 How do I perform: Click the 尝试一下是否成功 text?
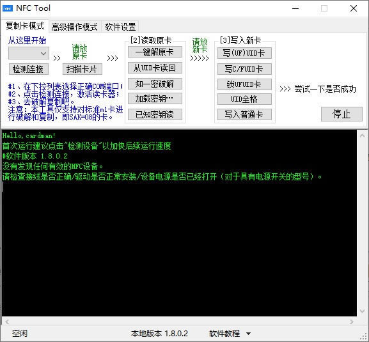coord(325,89)
